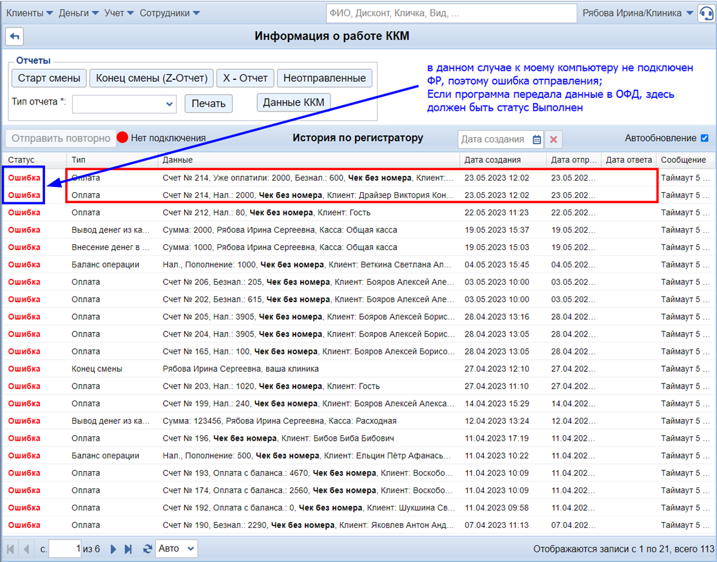The image size is (717, 562).
Task: Open the support headset icon
Action: pos(706,14)
